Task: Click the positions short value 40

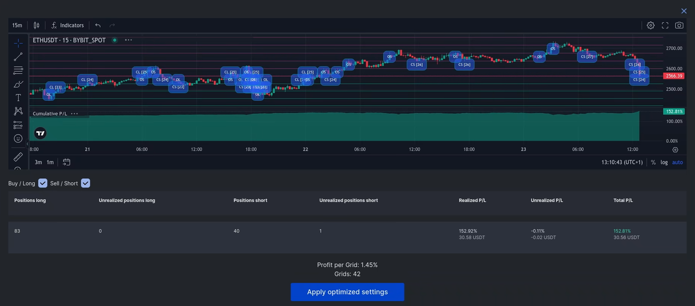Action: pos(237,231)
